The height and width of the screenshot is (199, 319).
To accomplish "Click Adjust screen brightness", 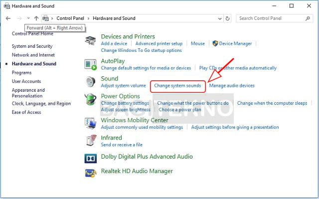I will [126, 110].
